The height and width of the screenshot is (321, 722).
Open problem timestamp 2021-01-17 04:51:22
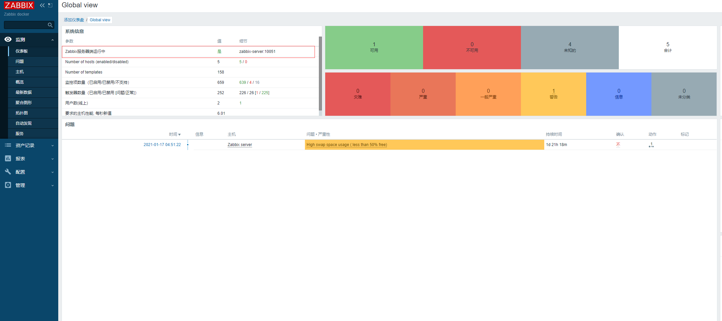coord(162,145)
